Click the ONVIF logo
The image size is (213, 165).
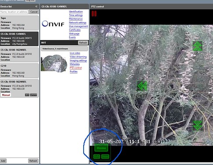click(x=53, y=24)
